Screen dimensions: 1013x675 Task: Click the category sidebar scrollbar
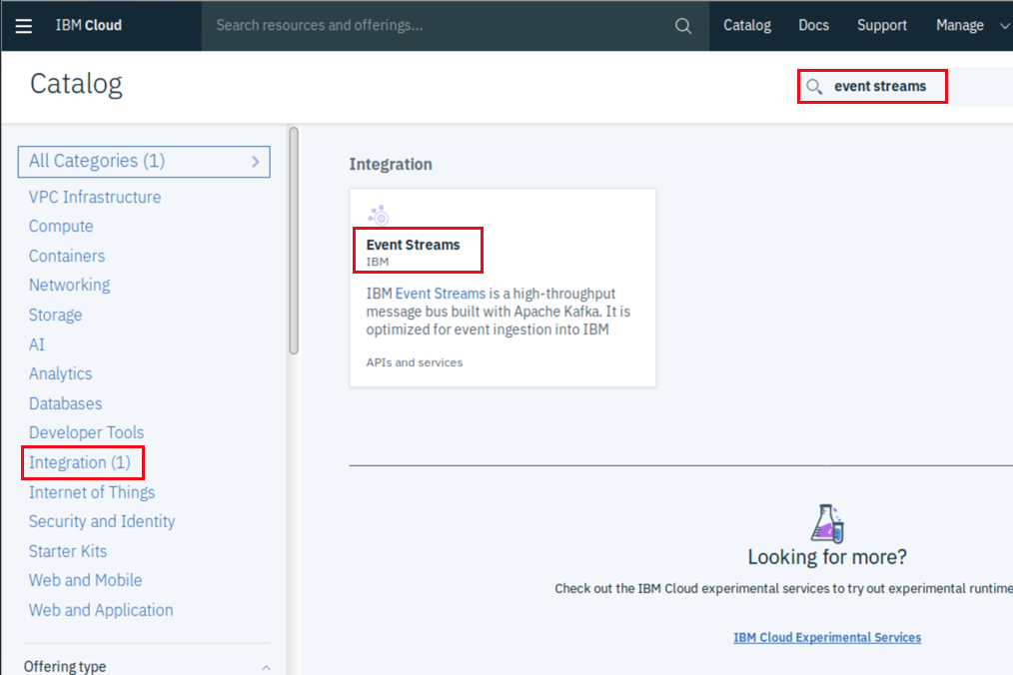pyautogui.click(x=294, y=241)
